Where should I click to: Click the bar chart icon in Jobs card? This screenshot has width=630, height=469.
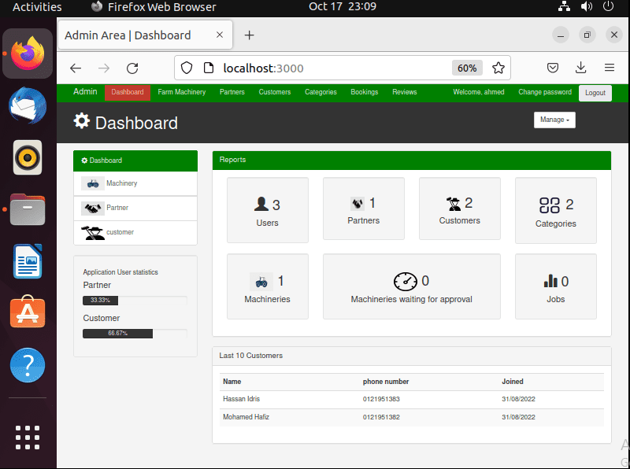click(x=550, y=280)
